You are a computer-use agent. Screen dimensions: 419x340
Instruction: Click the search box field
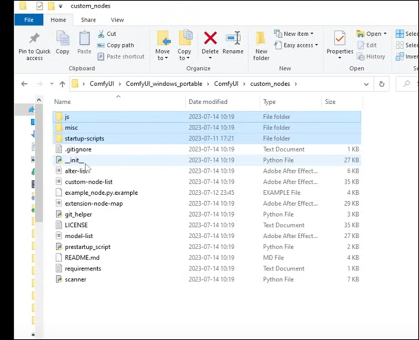coord(407,84)
